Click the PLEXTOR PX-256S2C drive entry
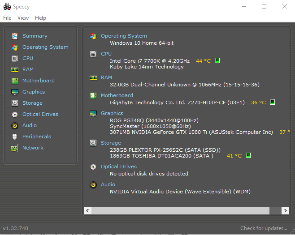This screenshot has width=295, height=235. pos(165,150)
